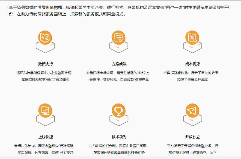Click text 六大数据挖掘专利，深度企业信用洞察
This screenshot has width=241, height=159.
[x=117, y=146]
